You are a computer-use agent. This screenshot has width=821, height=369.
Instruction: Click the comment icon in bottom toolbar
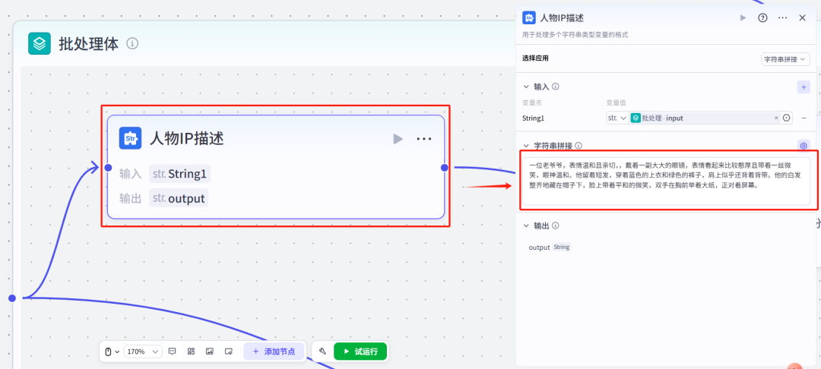coord(173,352)
